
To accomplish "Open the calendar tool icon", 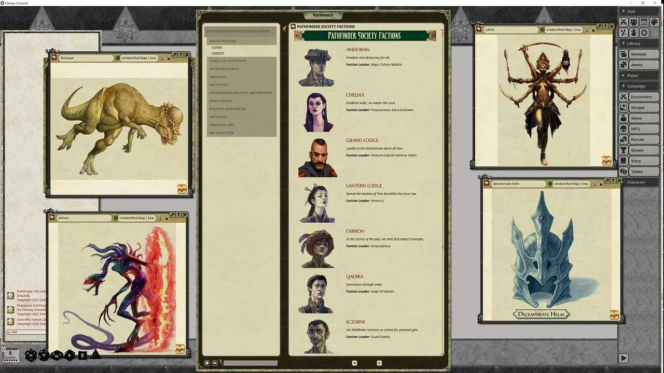I will (x=644, y=22).
